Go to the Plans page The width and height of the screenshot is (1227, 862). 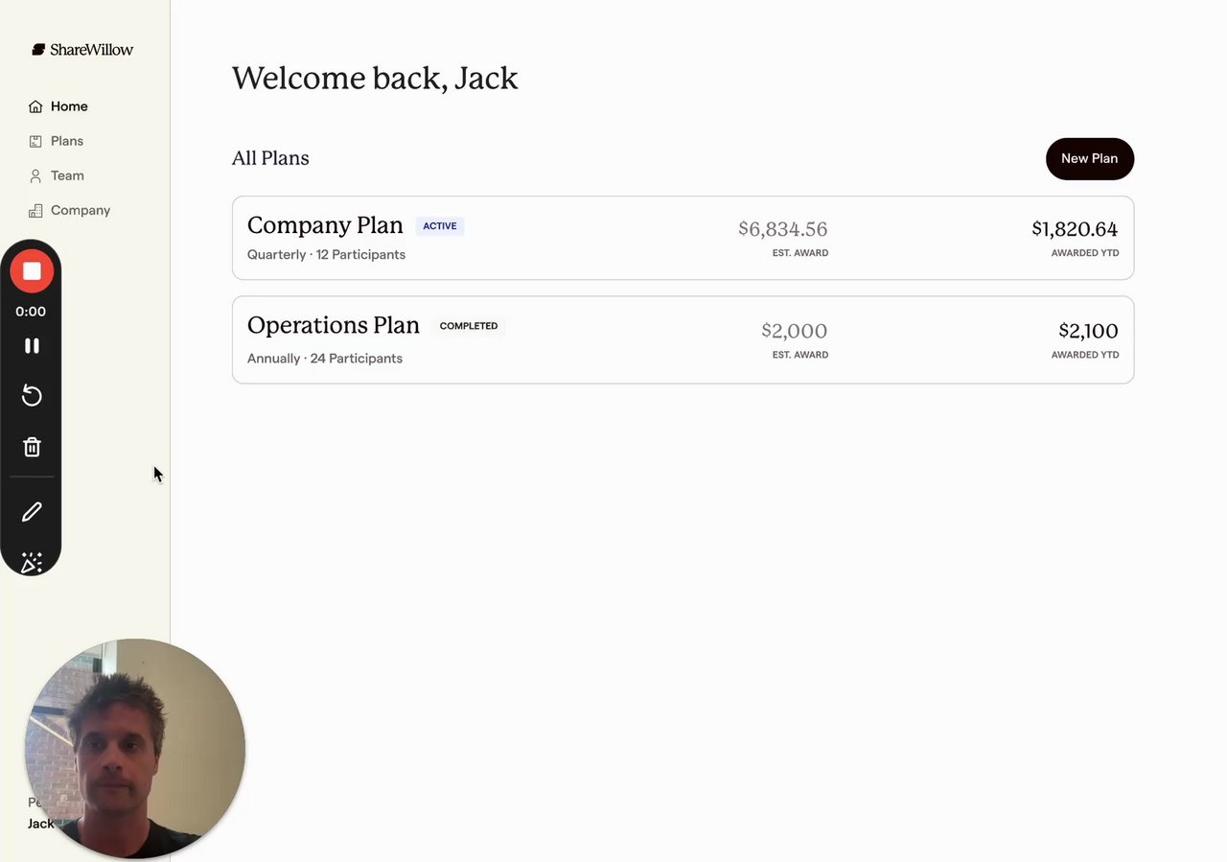pos(67,141)
